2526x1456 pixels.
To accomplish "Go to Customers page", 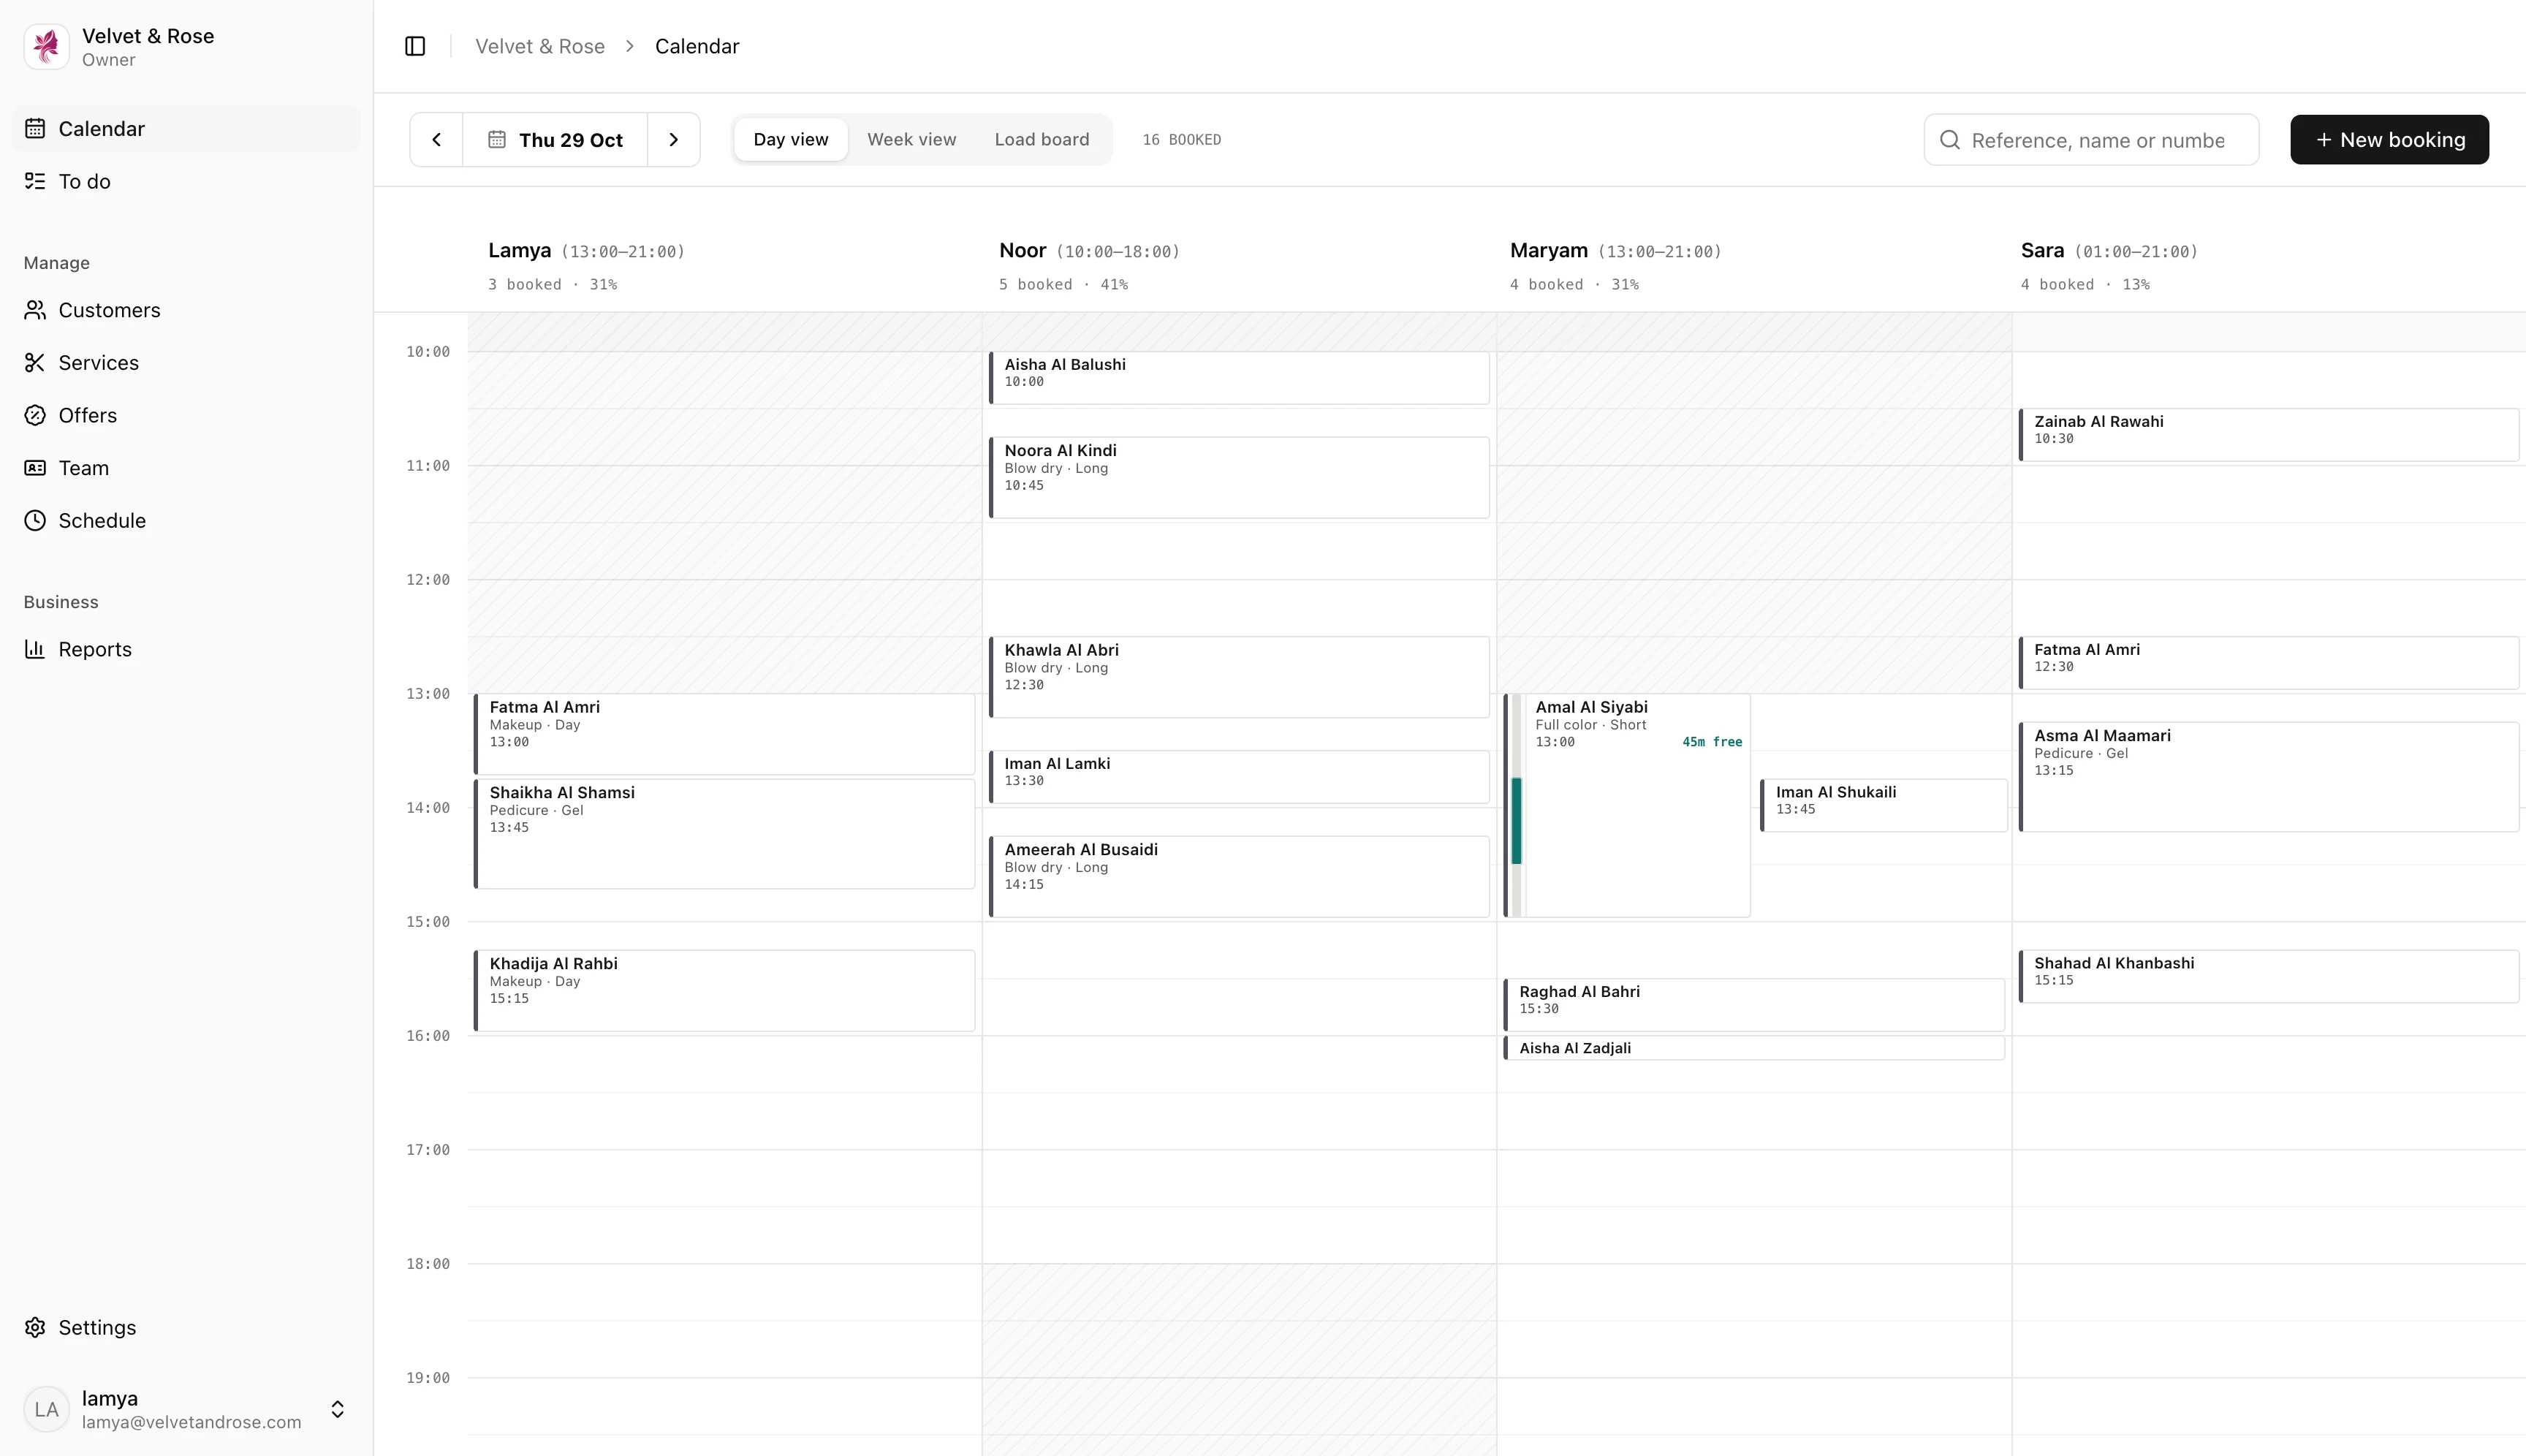I will point(186,310).
